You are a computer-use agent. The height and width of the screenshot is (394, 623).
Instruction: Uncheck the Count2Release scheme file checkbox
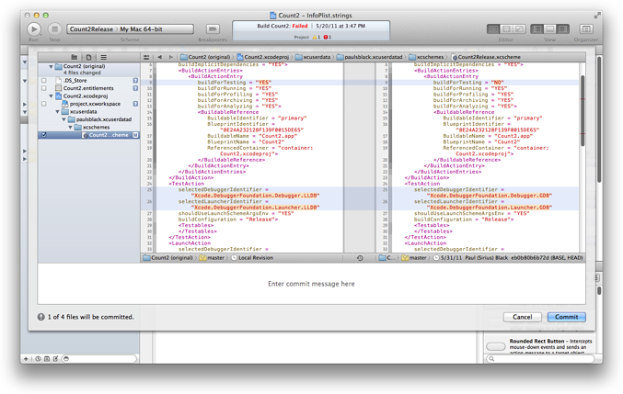tap(43, 135)
